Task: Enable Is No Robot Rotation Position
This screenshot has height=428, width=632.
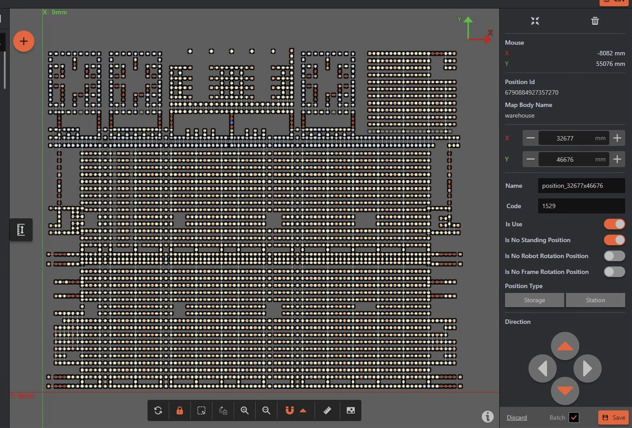Action: (614, 256)
